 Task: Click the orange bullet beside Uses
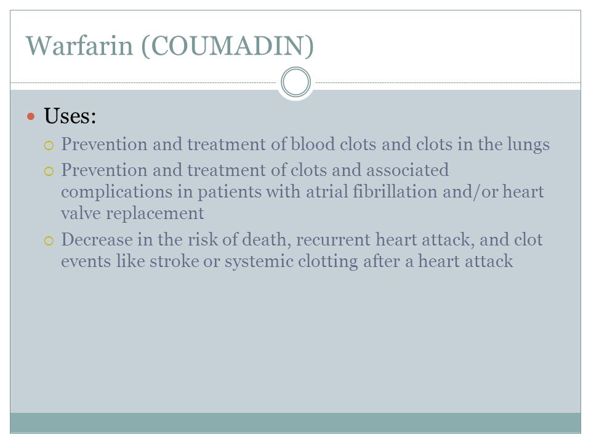tap(31, 116)
